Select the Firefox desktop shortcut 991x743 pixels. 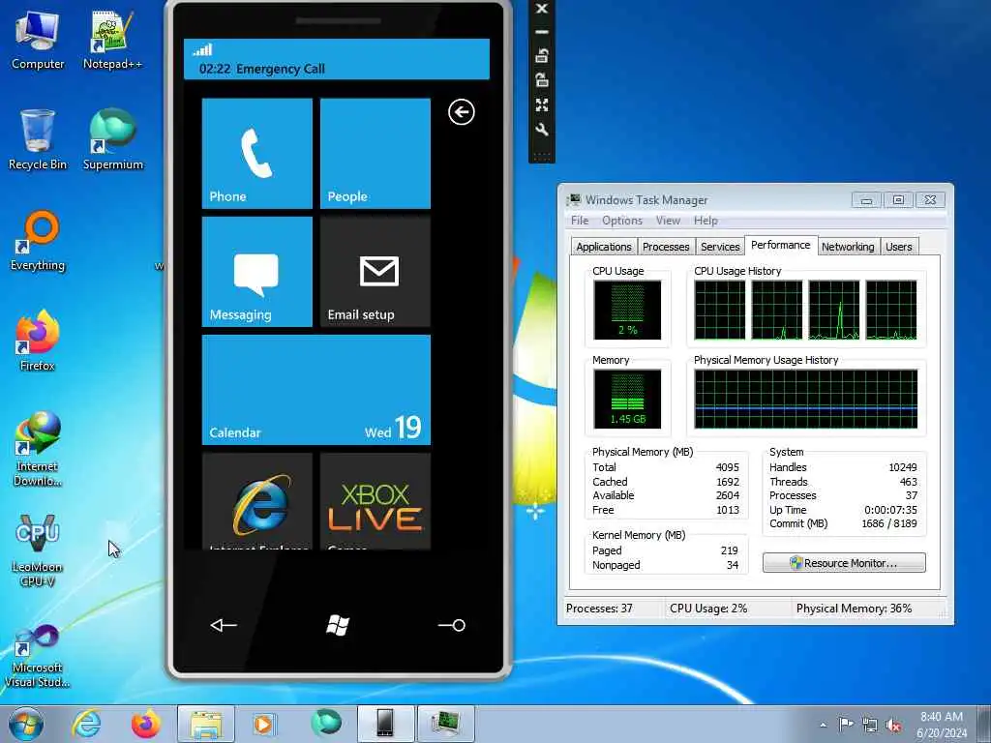coord(38,341)
